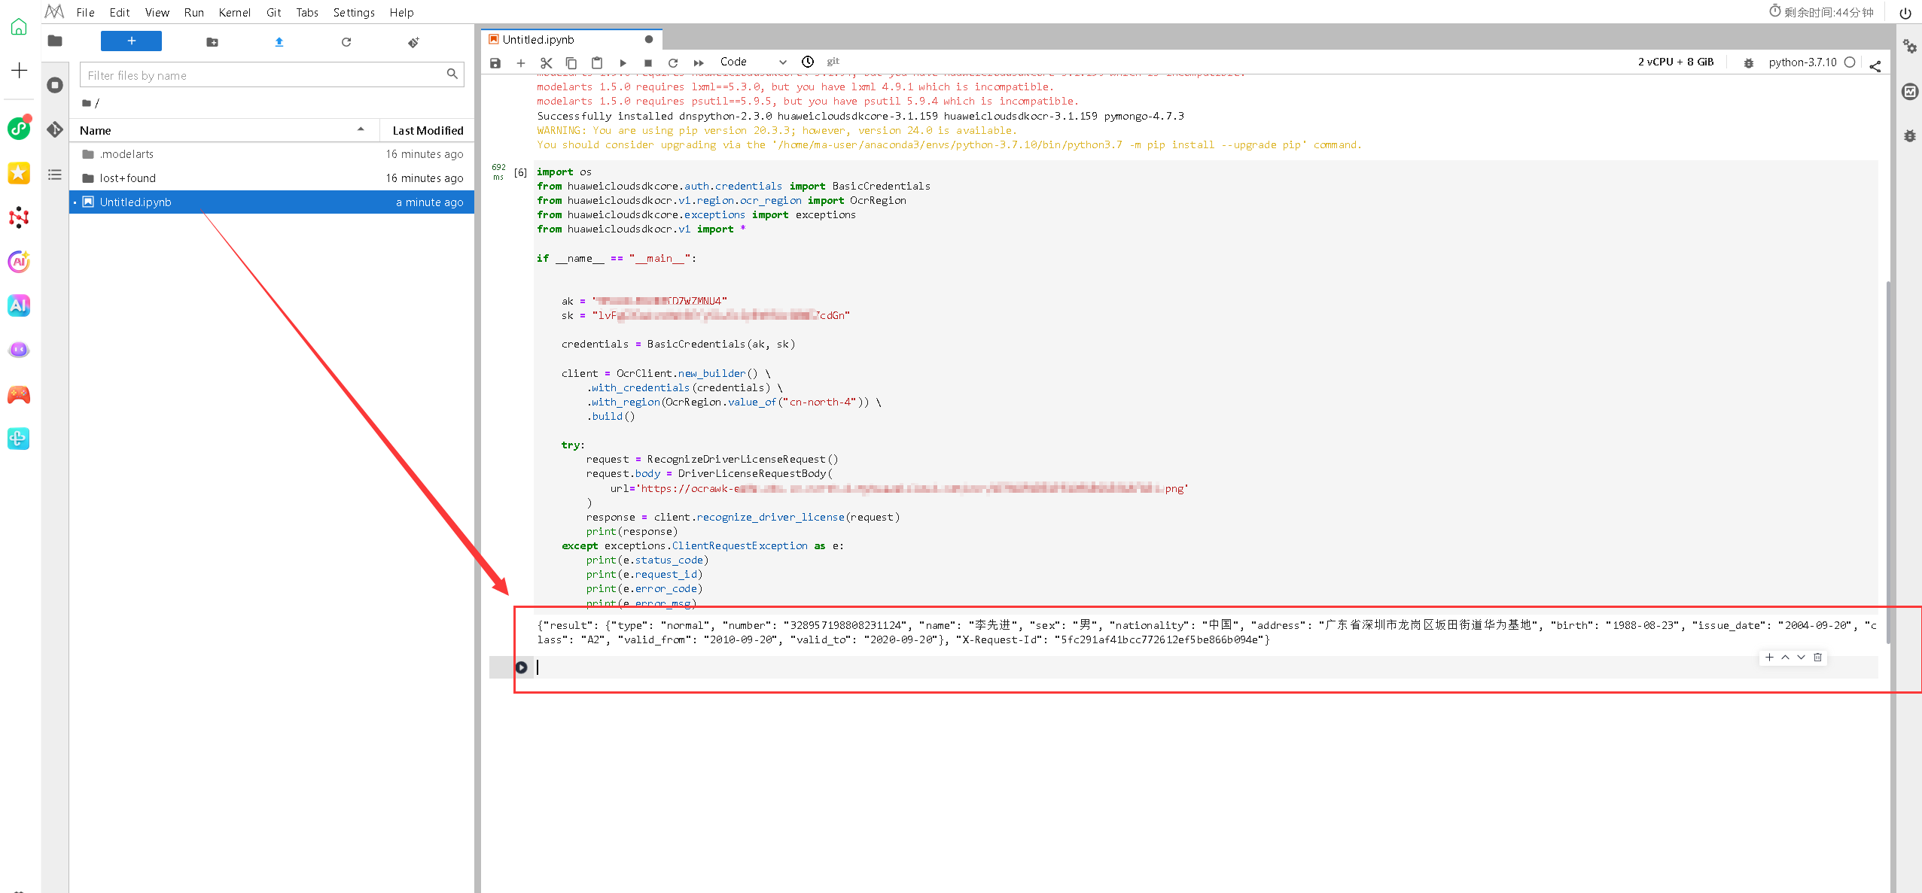Interrupt the kernel with the stop button
This screenshot has height=893, width=1922.
point(647,62)
